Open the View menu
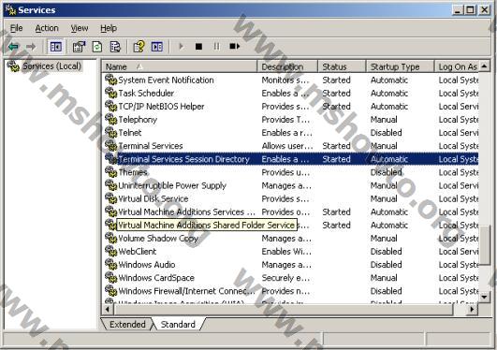 tap(80, 28)
